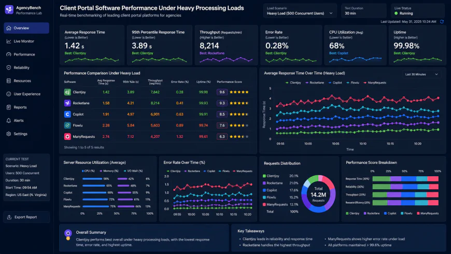Click the Performance gauge icon
This screenshot has height=254, width=451.
(9, 54)
